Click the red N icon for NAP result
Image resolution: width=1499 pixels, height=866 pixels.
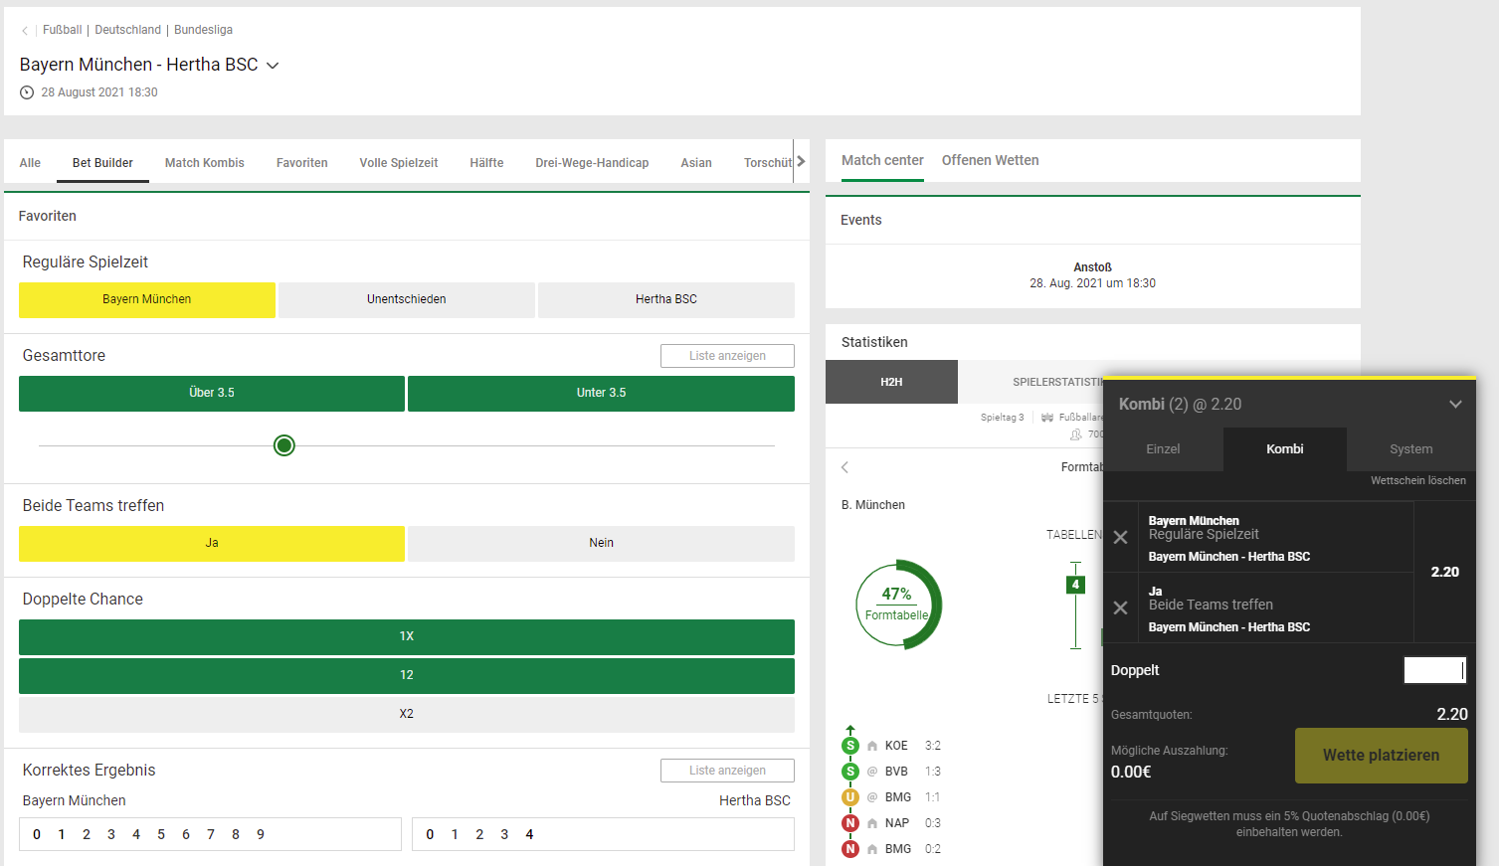tap(850, 823)
